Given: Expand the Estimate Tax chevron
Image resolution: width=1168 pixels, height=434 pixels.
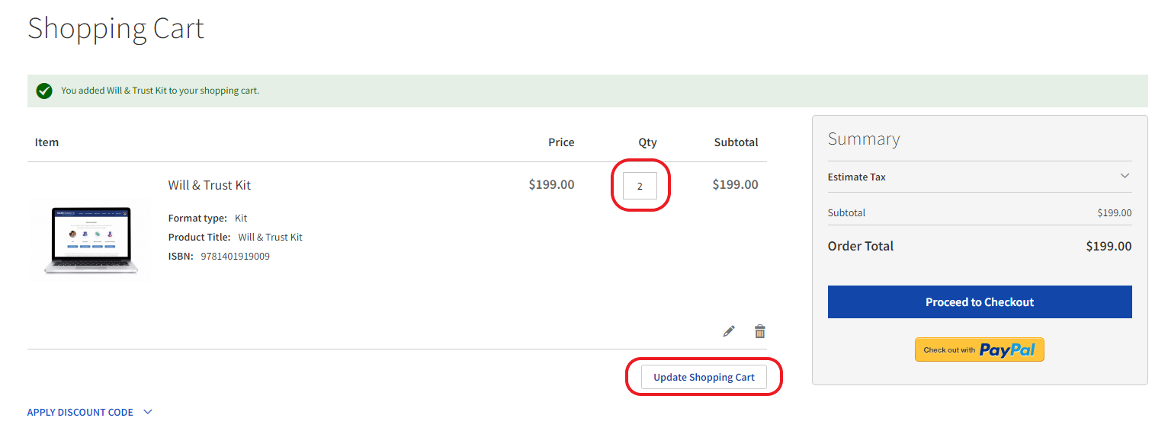Looking at the screenshot, I should pyautogui.click(x=1125, y=176).
